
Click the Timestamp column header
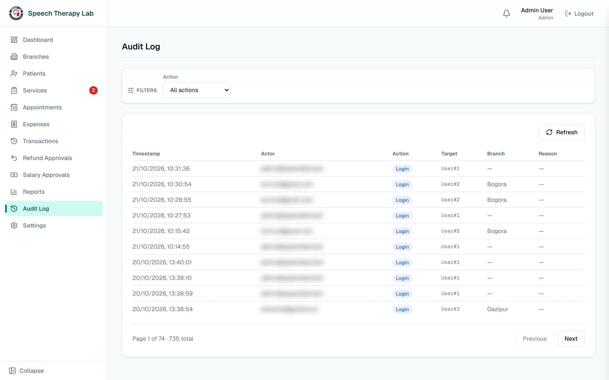(146, 154)
